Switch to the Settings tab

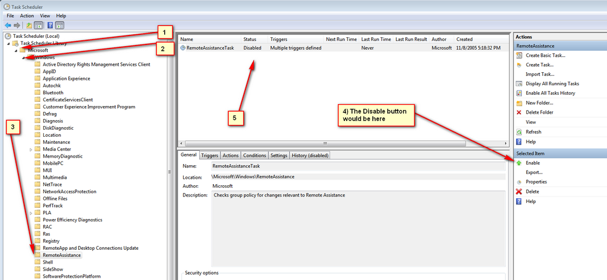[x=279, y=156]
